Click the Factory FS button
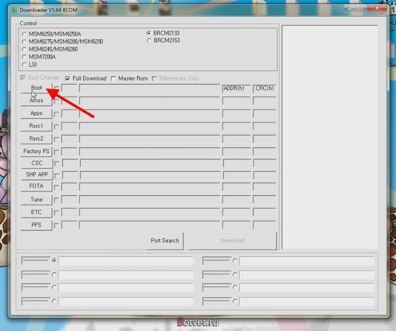Screen dimensions: 396x331 [36, 151]
